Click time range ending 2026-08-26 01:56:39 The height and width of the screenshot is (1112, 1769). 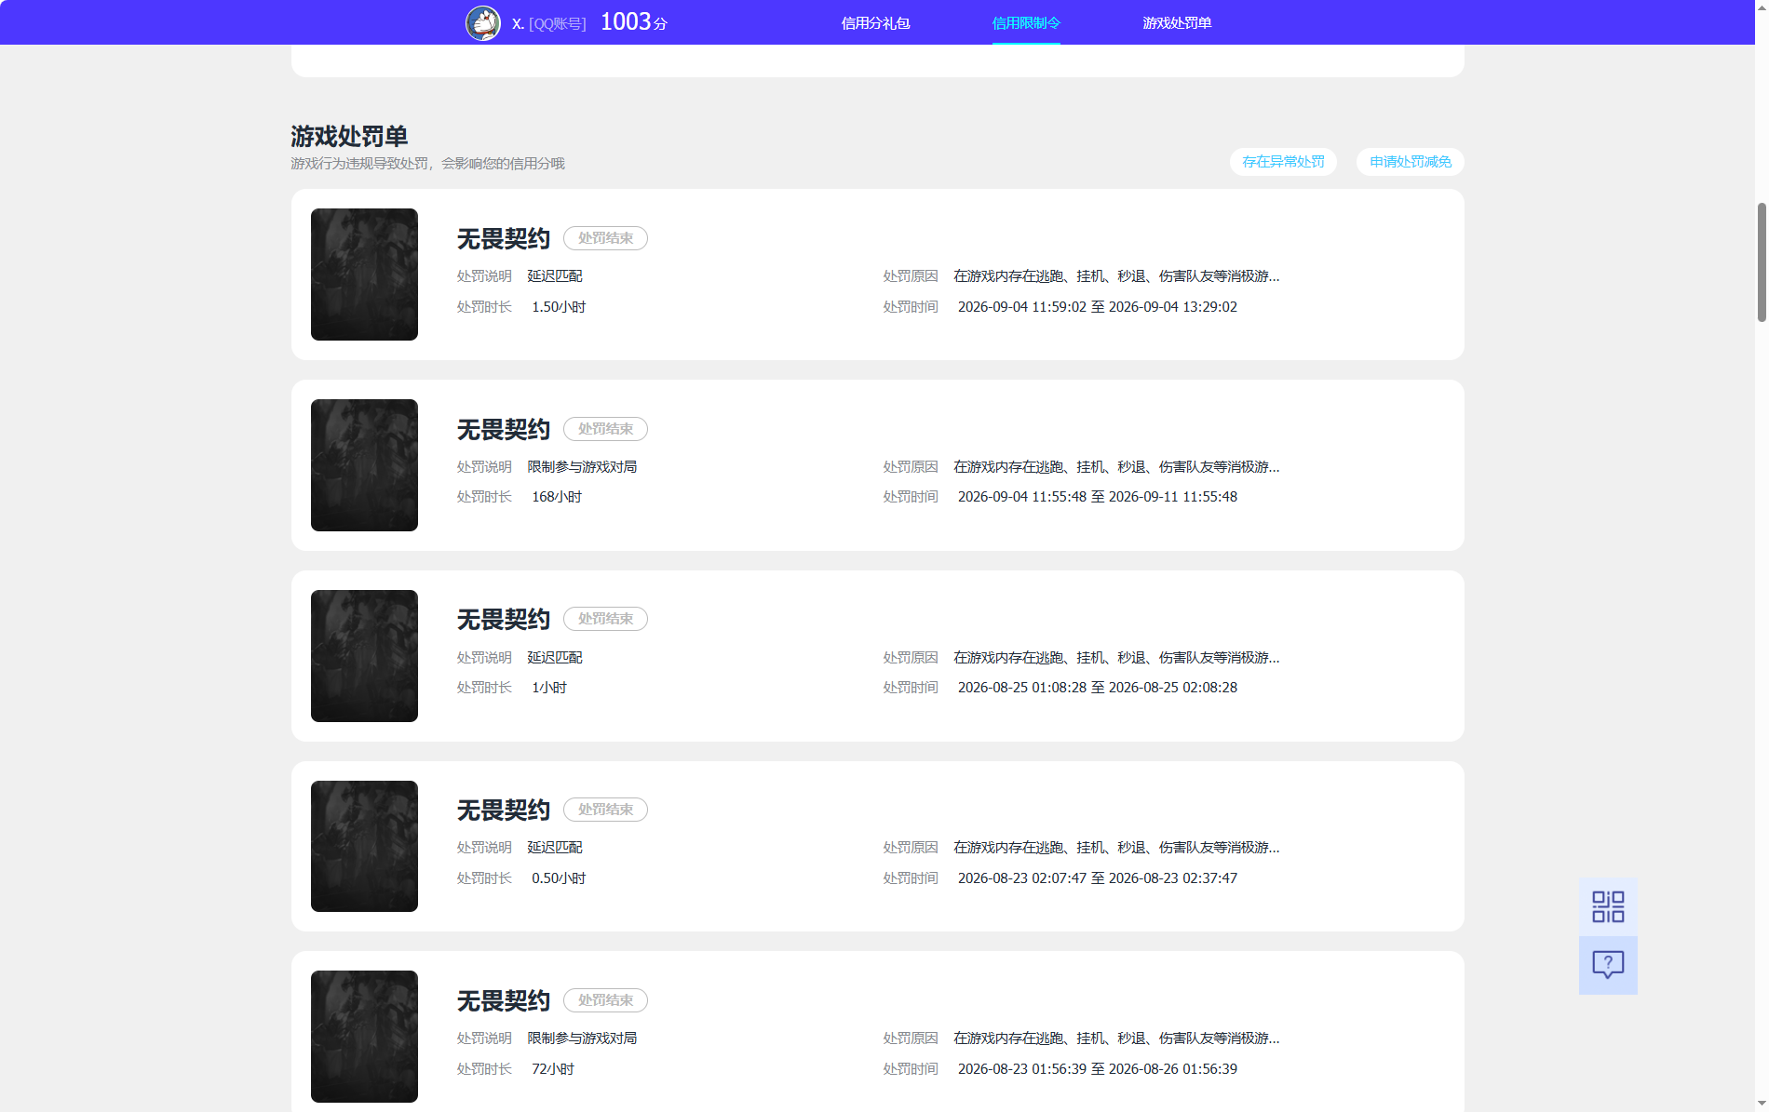pos(1098,1069)
